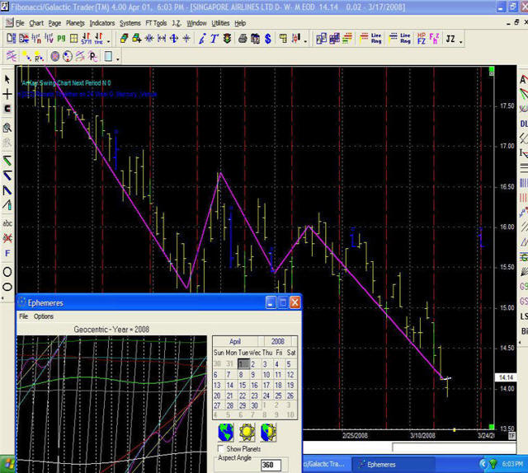Click the red scissors delete tool in sidebar
528x473 pixels.
[7, 238]
